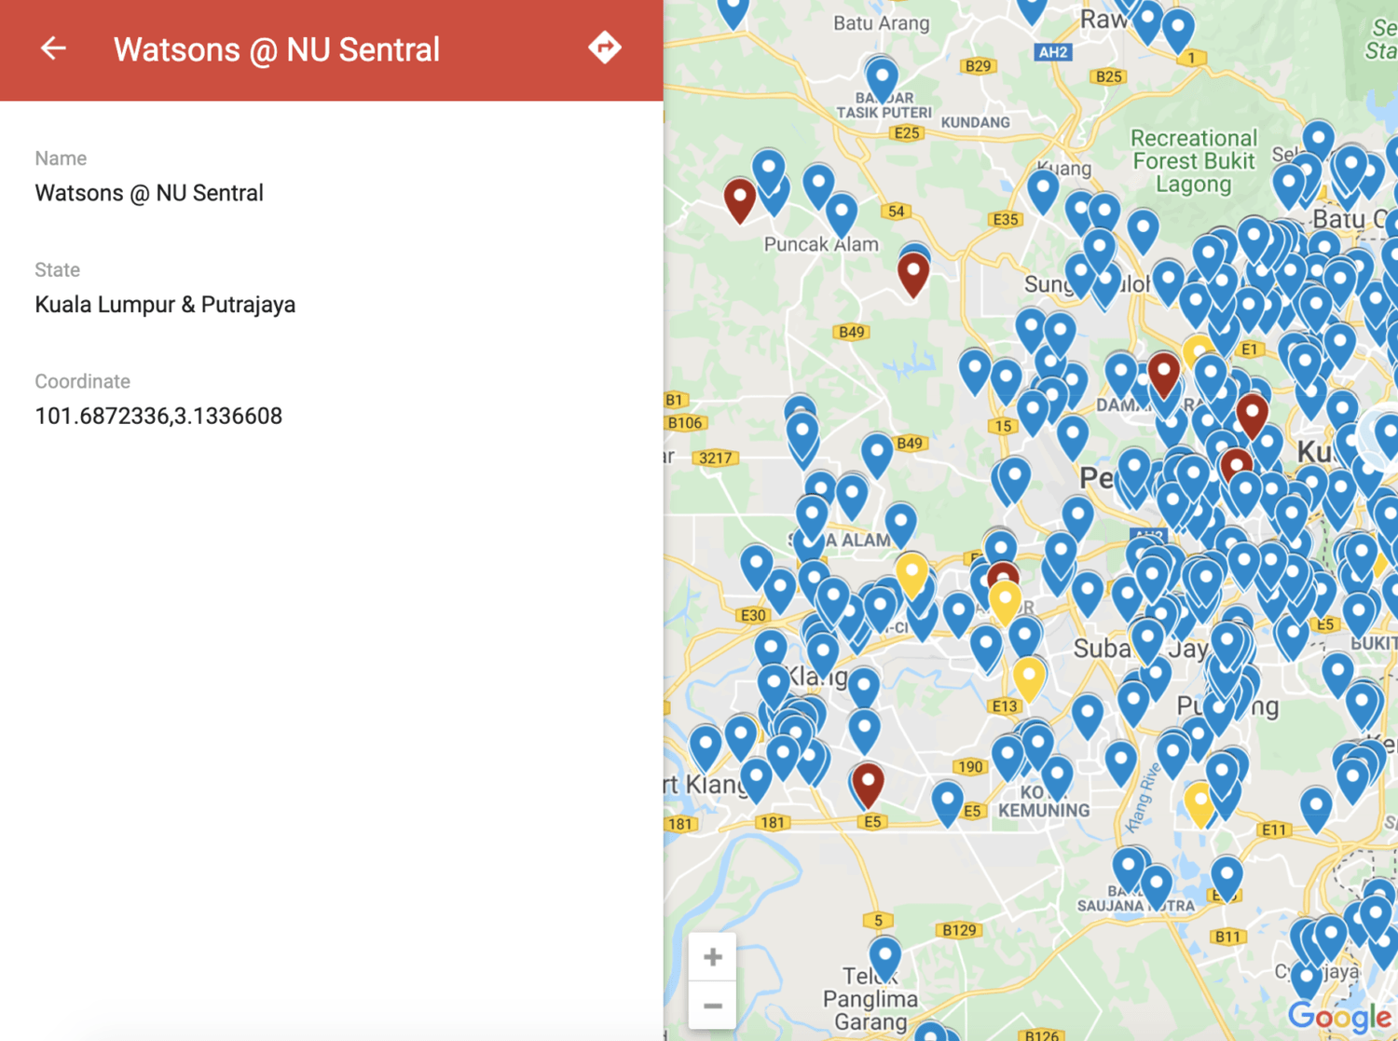Click the header title Watsons @ NU Sentral
1398x1041 pixels.
click(277, 49)
